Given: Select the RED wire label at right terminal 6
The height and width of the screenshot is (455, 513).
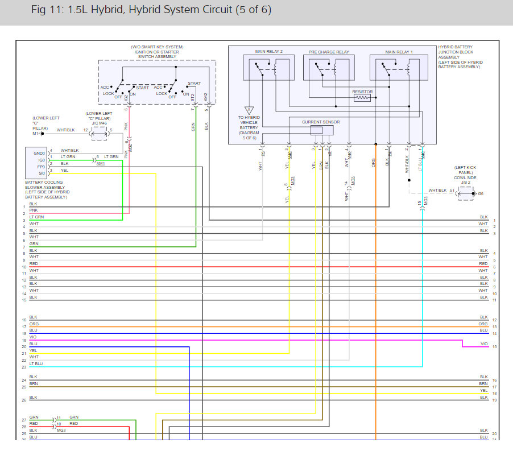Looking at the screenshot, I should (x=483, y=264).
